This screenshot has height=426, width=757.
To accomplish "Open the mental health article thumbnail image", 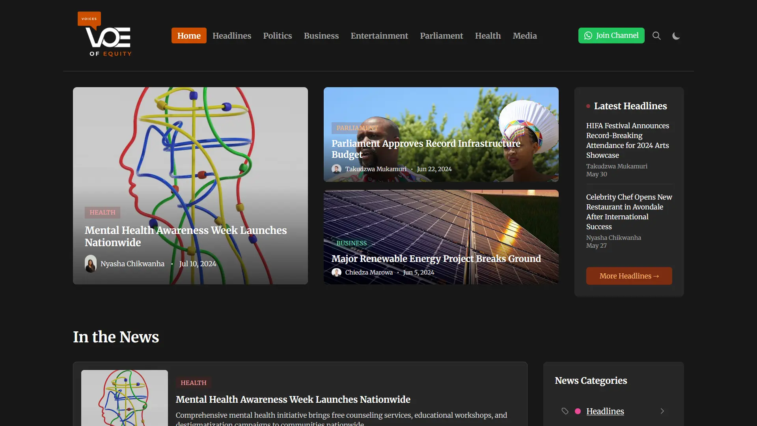I will (124, 398).
